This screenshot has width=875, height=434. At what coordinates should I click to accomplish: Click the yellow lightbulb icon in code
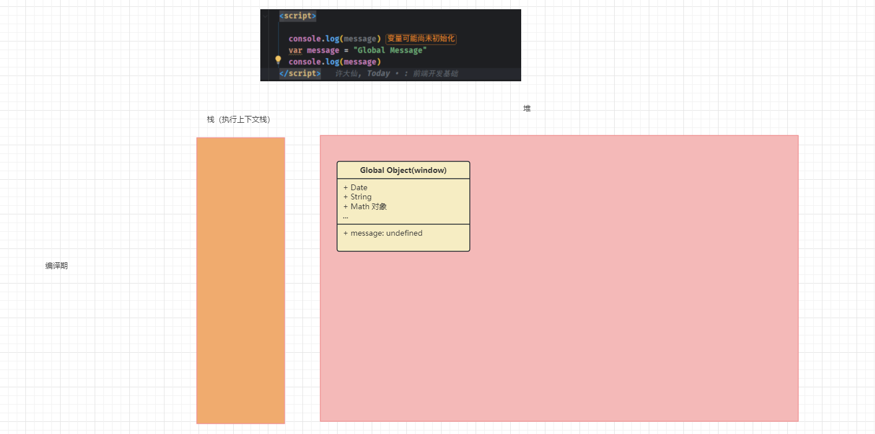pos(278,60)
